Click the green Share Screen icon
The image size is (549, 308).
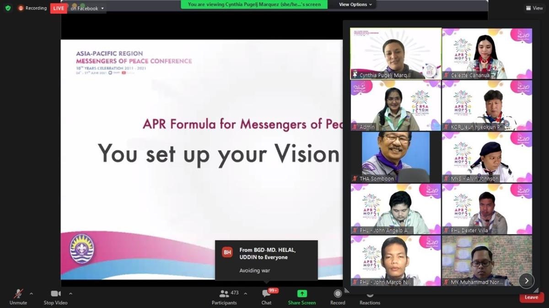(x=302, y=294)
